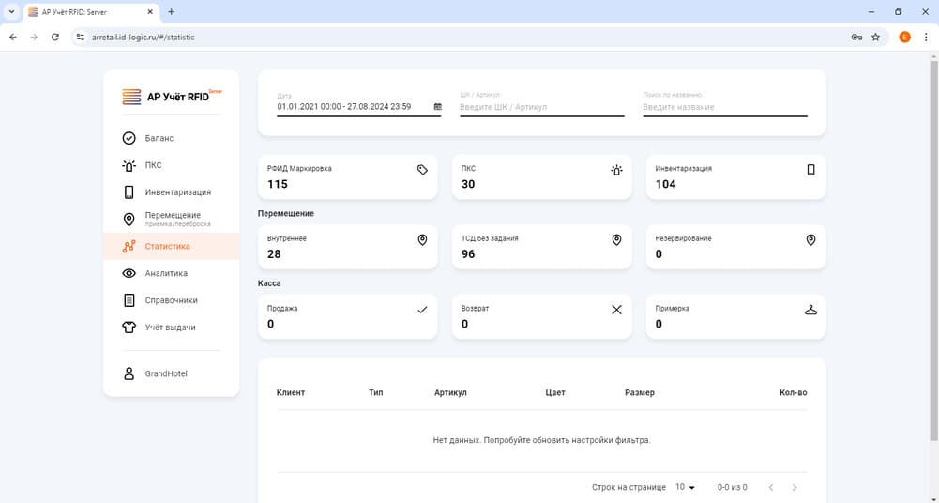
Task: Open Баланс section in sidebar
Action: (x=159, y=139)
